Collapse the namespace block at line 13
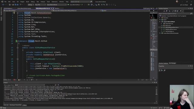The image size is (194, 109). point(18,41)
